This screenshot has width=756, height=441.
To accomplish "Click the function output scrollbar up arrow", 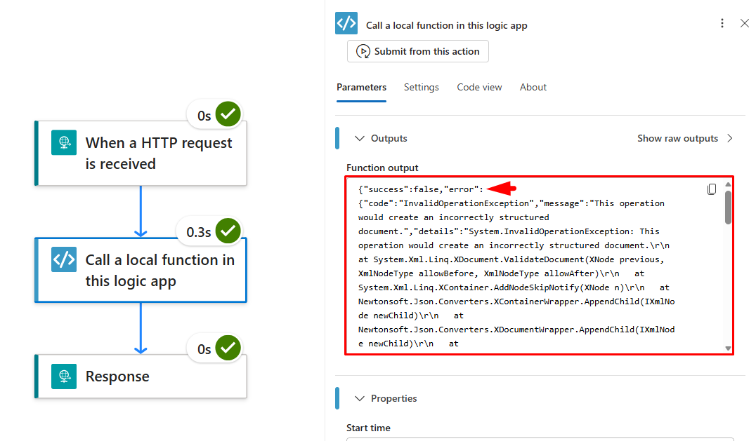I will (728, 184).
